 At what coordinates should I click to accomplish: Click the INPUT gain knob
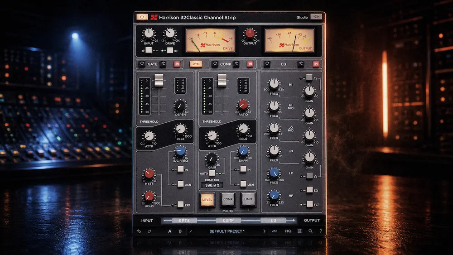[x=149, y=34]
